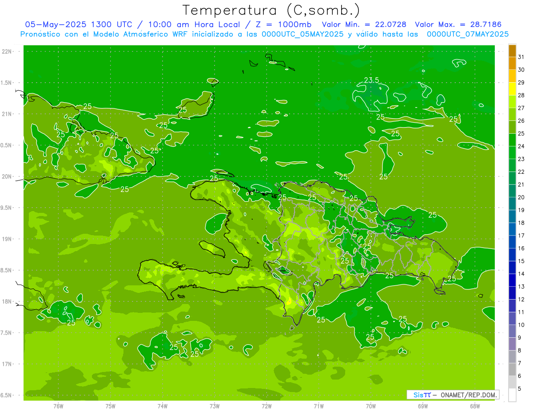Click the '72W' longitude label
Image resolution: width=533 pixels, height=412 pixels.
pyautogui.click(x=266, y=406)
